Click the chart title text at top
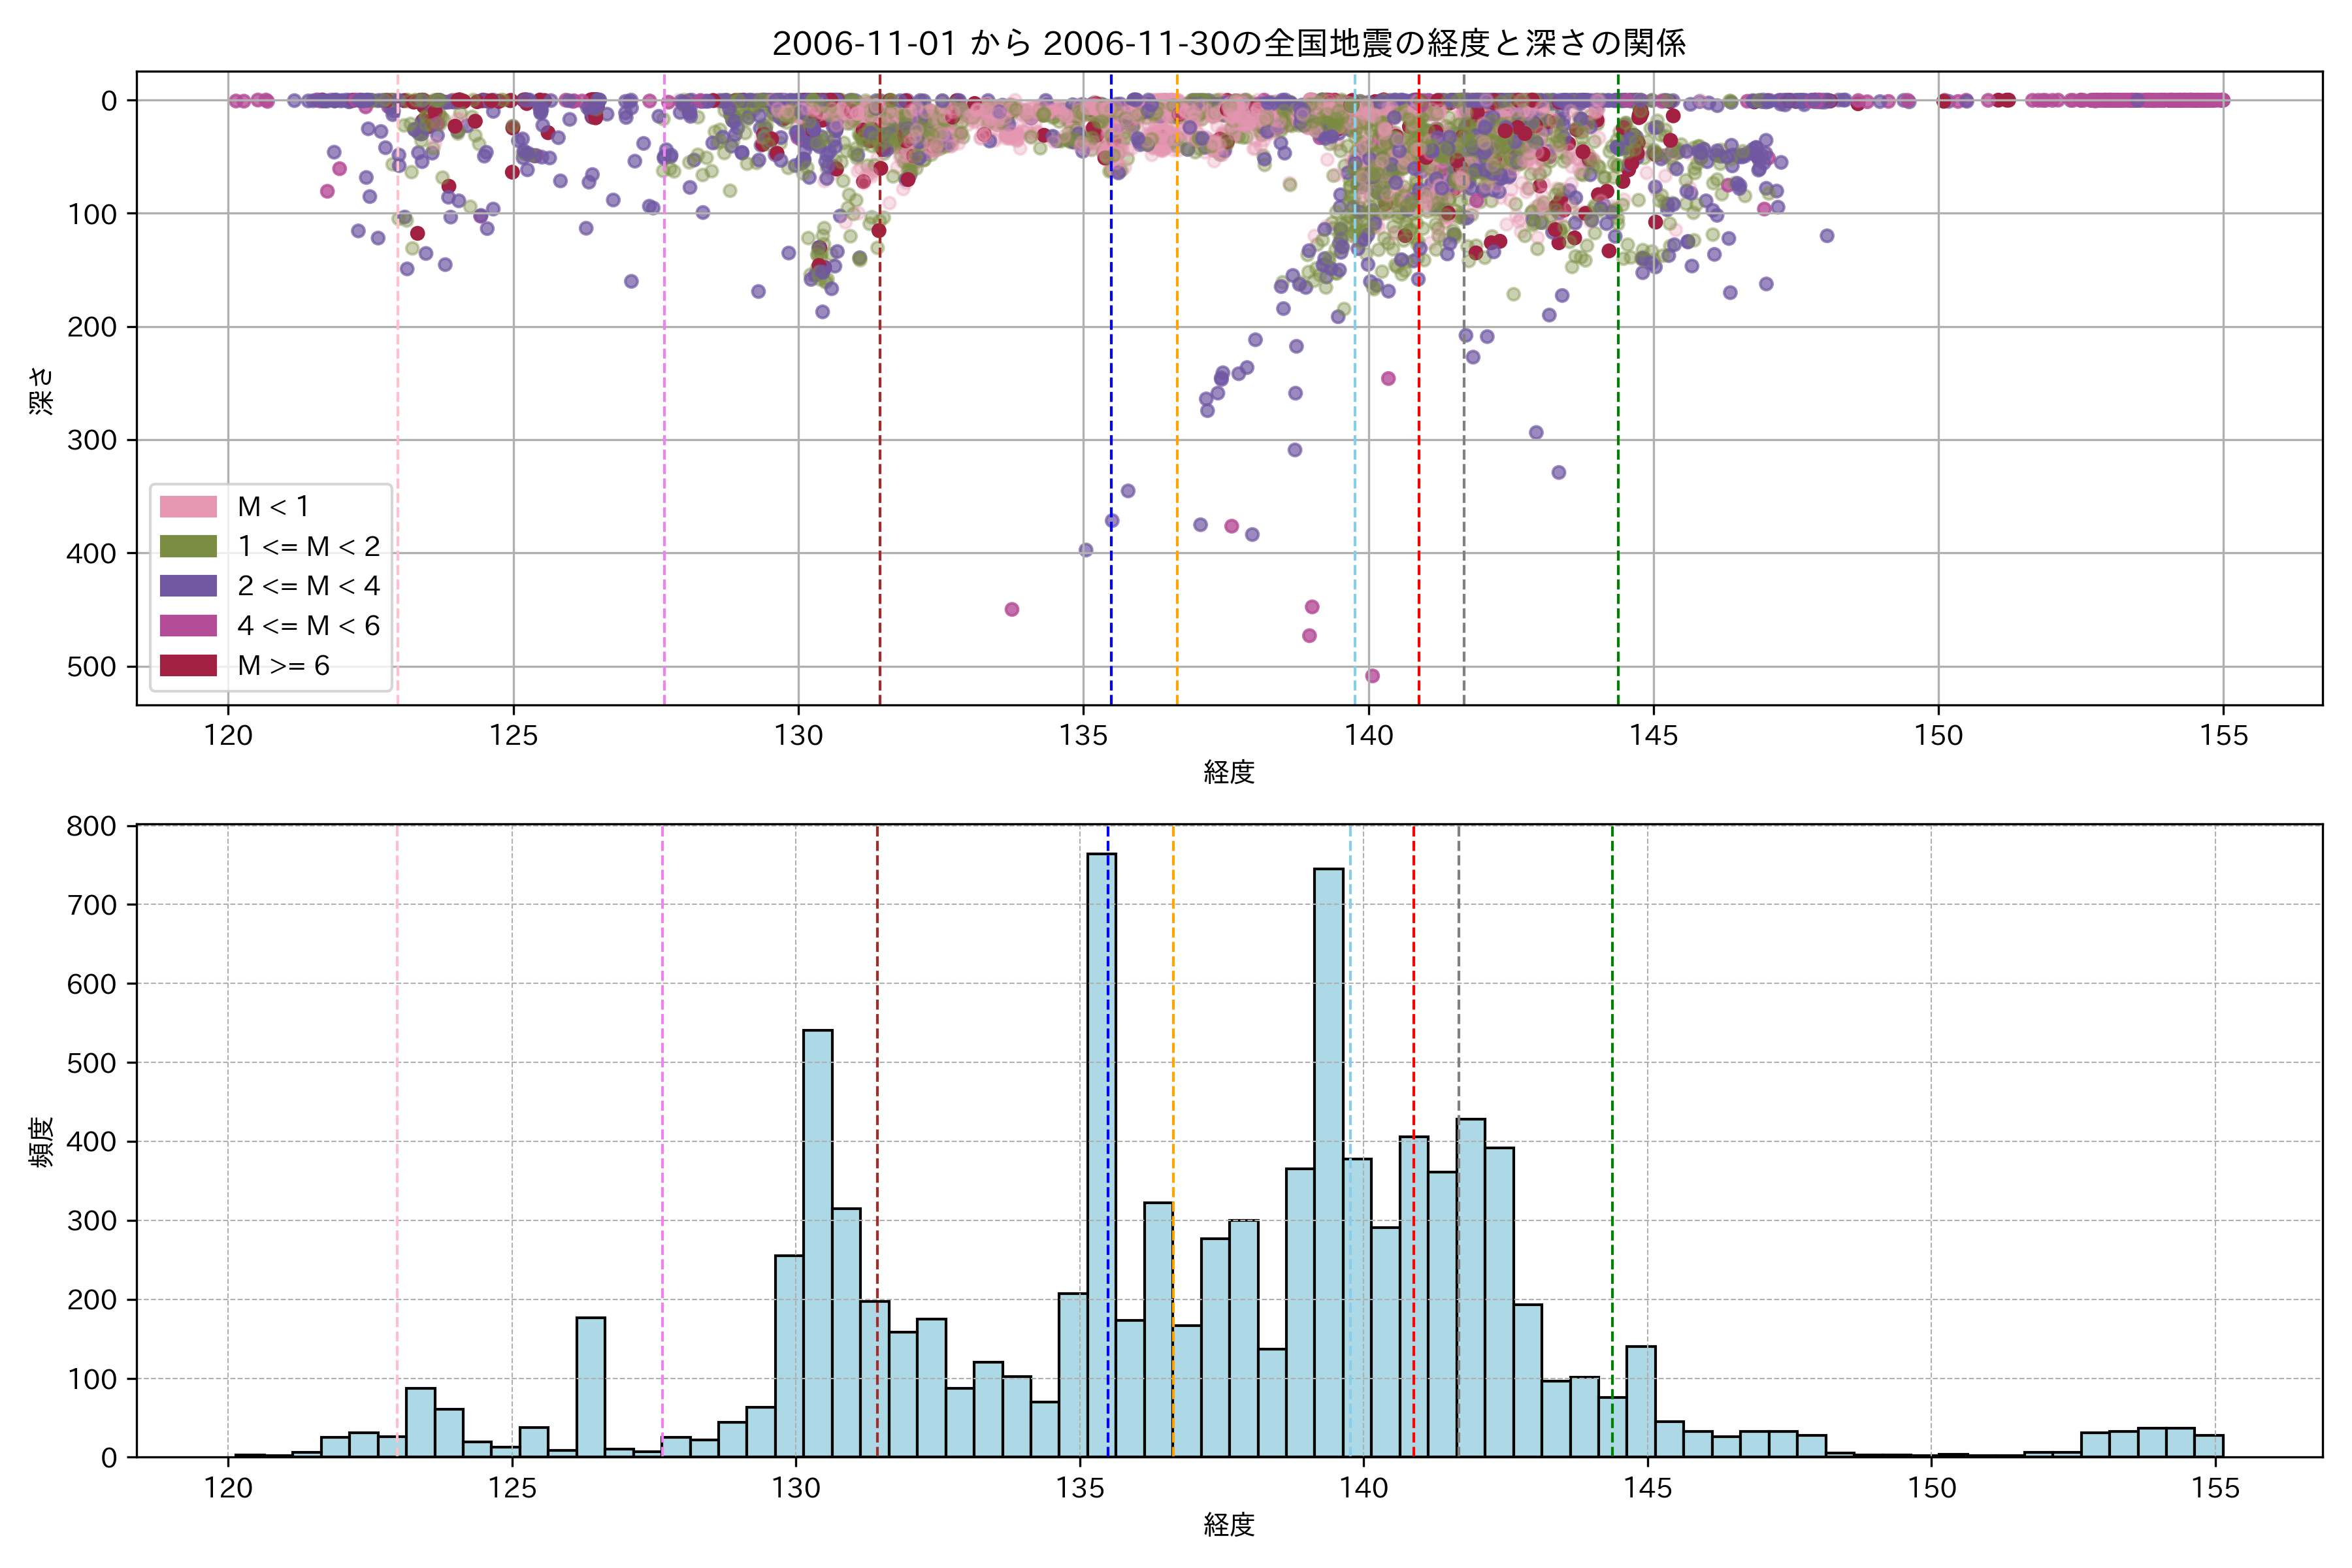Screen dimensions: 2352x1568 click(x=1229, y=43)
